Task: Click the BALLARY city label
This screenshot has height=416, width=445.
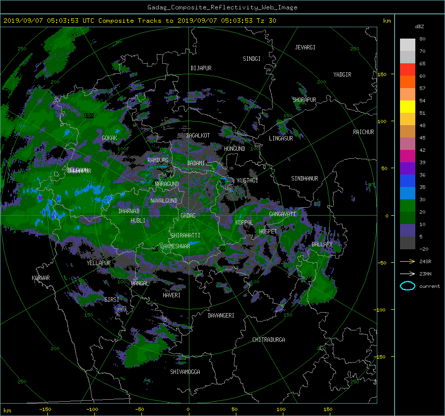Action: click(x=322, y=244)
